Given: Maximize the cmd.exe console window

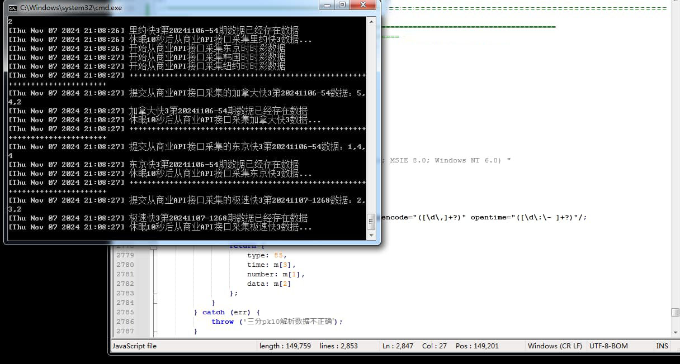Looking at the screenshot, I should (342, 5).
